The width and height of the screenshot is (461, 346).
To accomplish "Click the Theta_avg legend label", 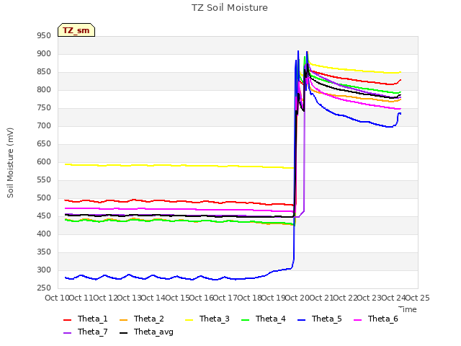I will 153,332.
